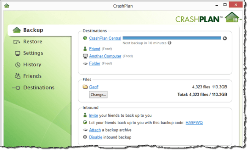Open the Settings section
249x151 pixels.
pos(33,53)
